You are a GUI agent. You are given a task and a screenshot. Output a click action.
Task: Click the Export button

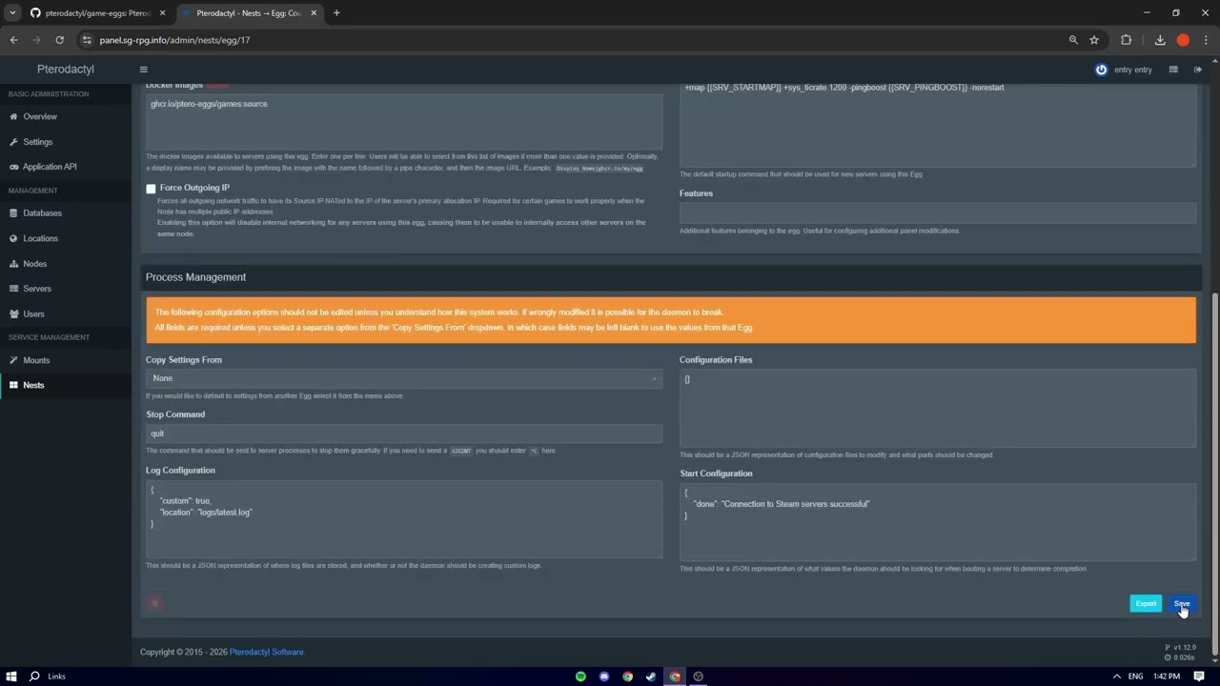coord(1146,603)
